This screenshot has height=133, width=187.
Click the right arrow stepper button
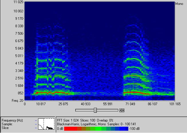pos(123,110)
